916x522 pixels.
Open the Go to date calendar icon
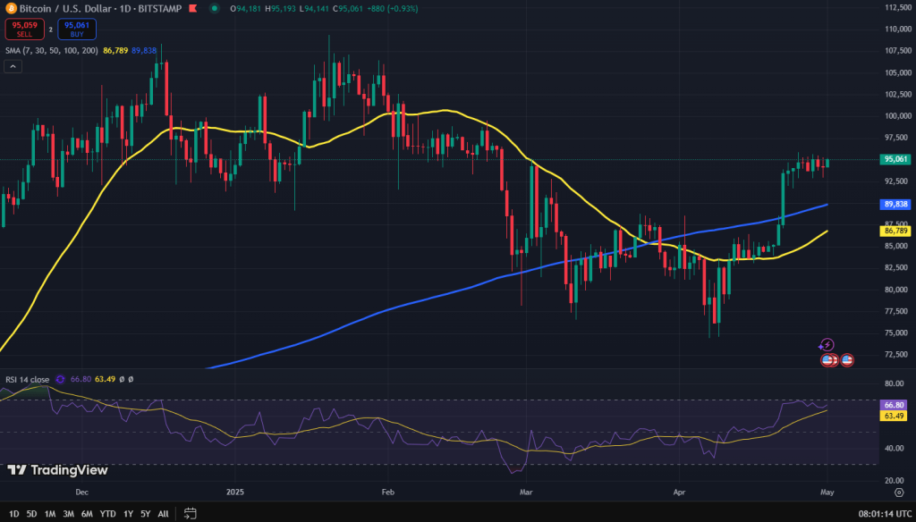click(191, 513)
